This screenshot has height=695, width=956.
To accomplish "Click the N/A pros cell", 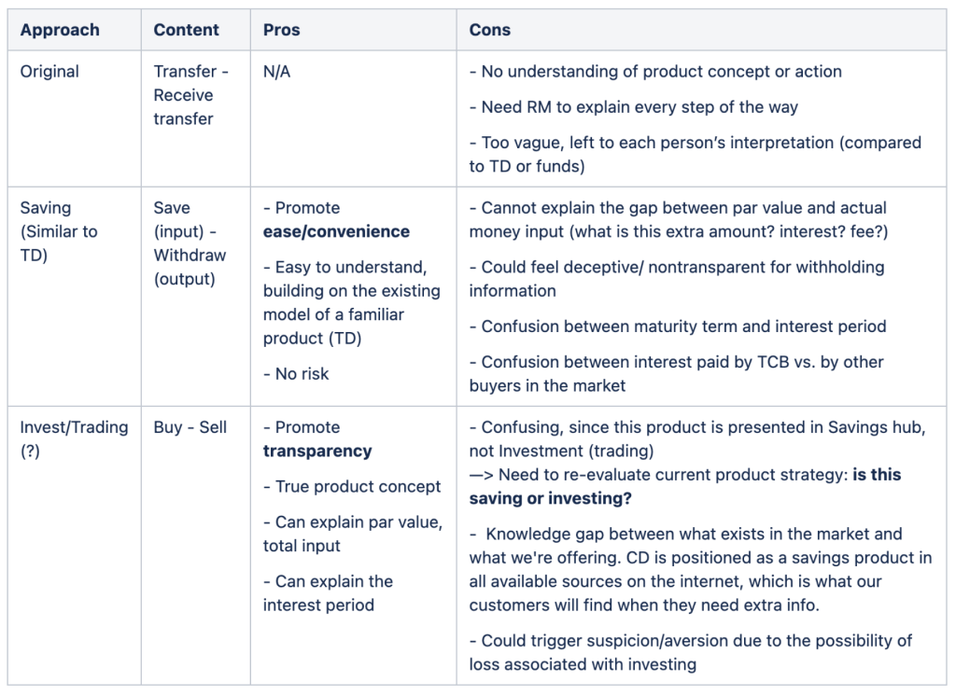I will click(277, 72).
